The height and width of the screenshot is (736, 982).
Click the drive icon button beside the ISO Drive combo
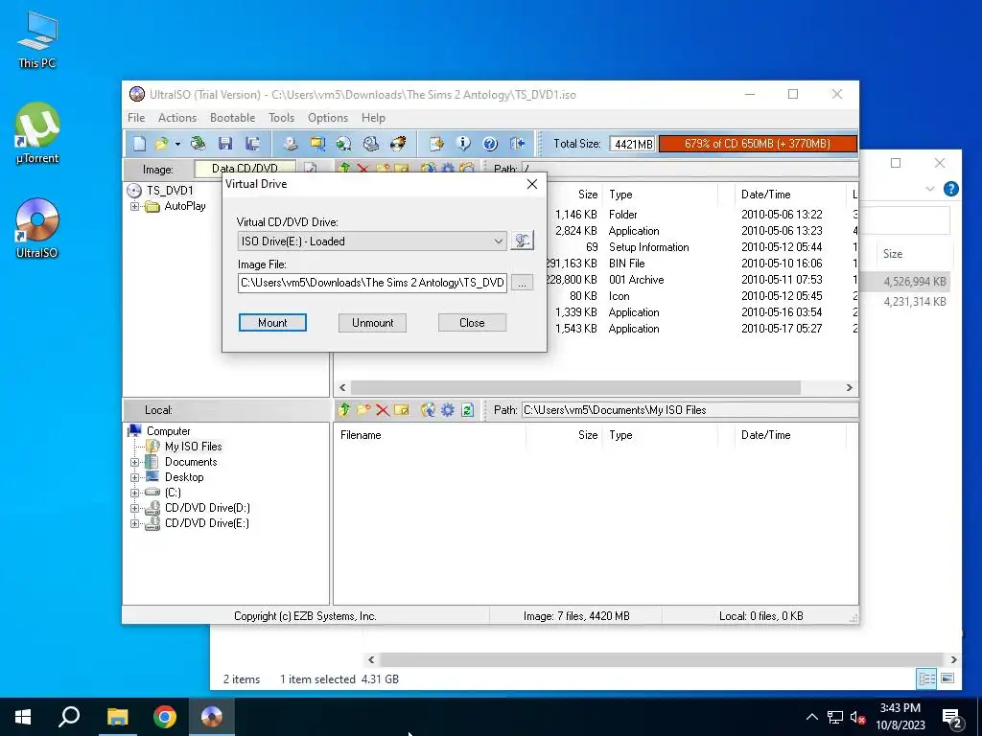click(x=522, y=241)
